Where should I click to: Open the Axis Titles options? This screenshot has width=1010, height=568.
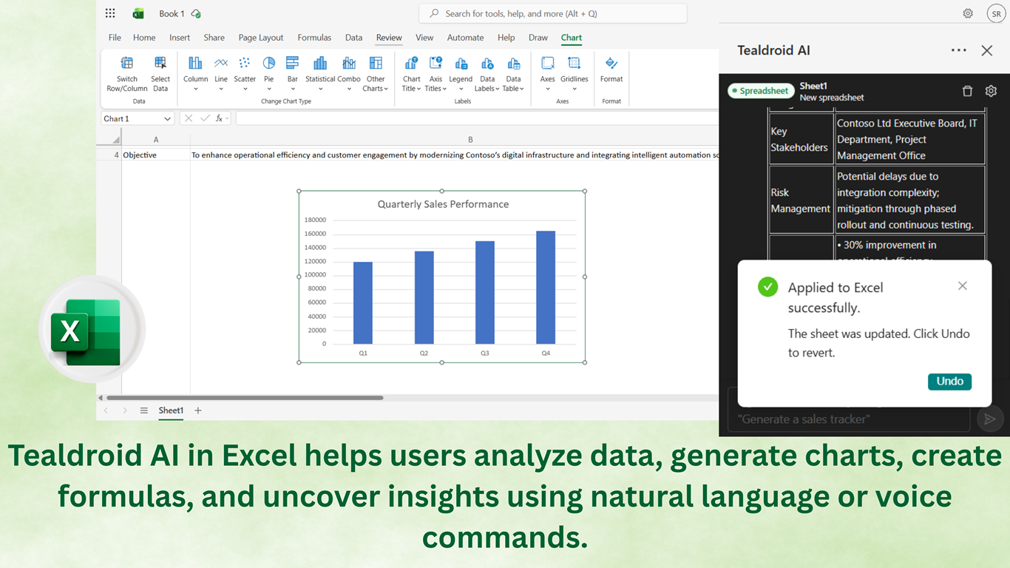coord(436,74)
